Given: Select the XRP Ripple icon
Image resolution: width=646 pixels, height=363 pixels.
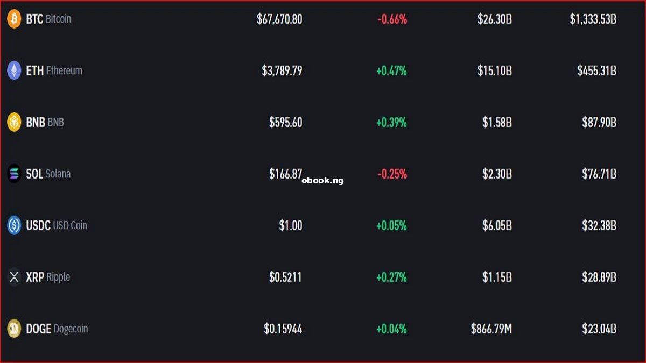Looking at the screenshot, I should [x=14, y=277].
